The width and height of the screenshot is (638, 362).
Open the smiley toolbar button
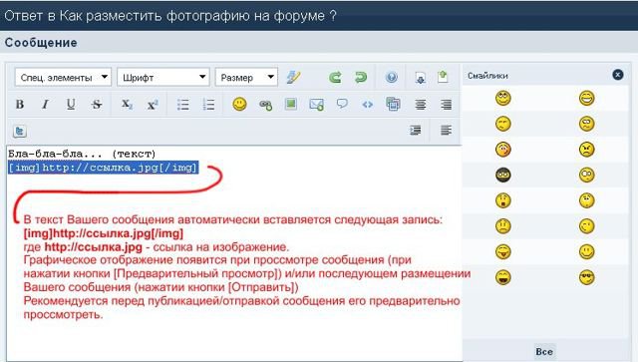239,104
